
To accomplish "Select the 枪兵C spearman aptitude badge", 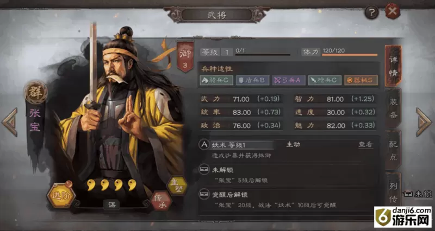I will pos(325,80).
